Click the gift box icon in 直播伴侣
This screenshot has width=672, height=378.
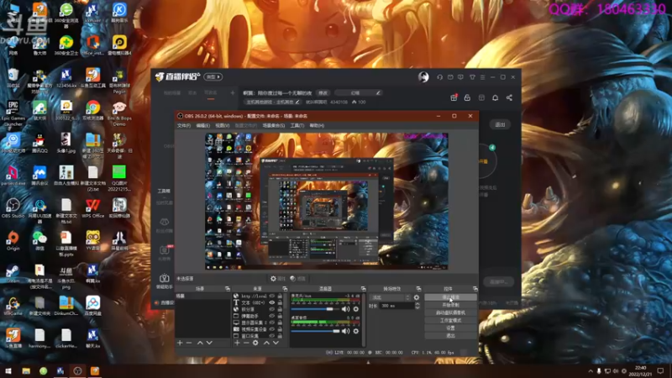[454, 97]
